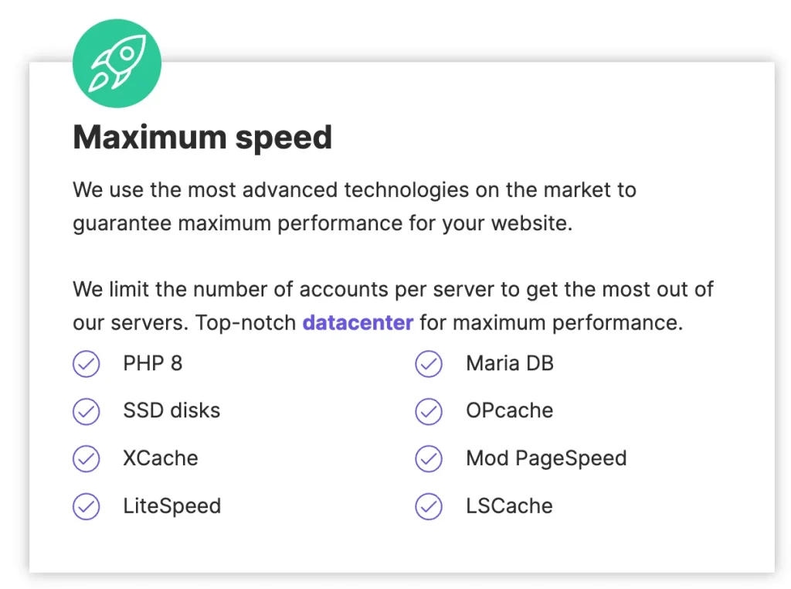Click the checkmark icon next to LSCache

(429, 507)
